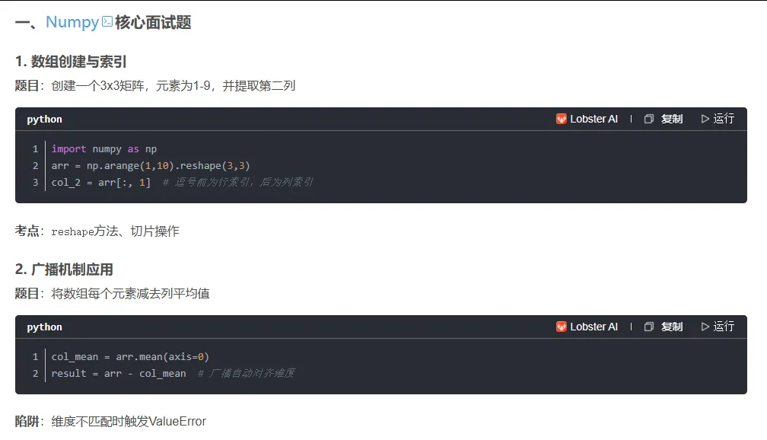Open Lobster AI label on first code block
The image size is (767, 440).
594,119
